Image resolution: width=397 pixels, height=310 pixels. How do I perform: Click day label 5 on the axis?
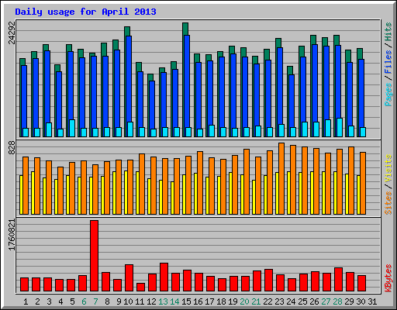click(72, 301)
